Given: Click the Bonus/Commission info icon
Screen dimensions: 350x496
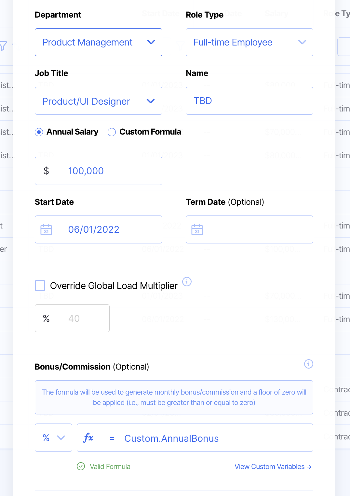Looking at the screenshot, I should pos(308,364).
